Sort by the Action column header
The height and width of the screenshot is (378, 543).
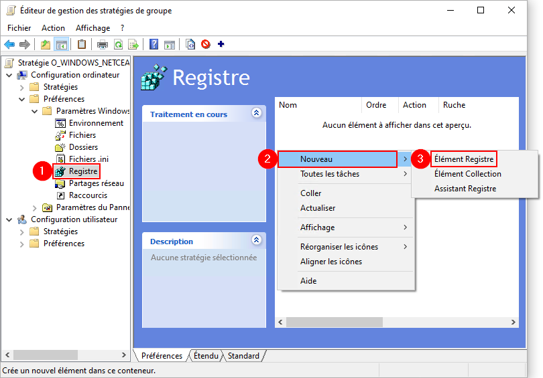coord(419,105)
